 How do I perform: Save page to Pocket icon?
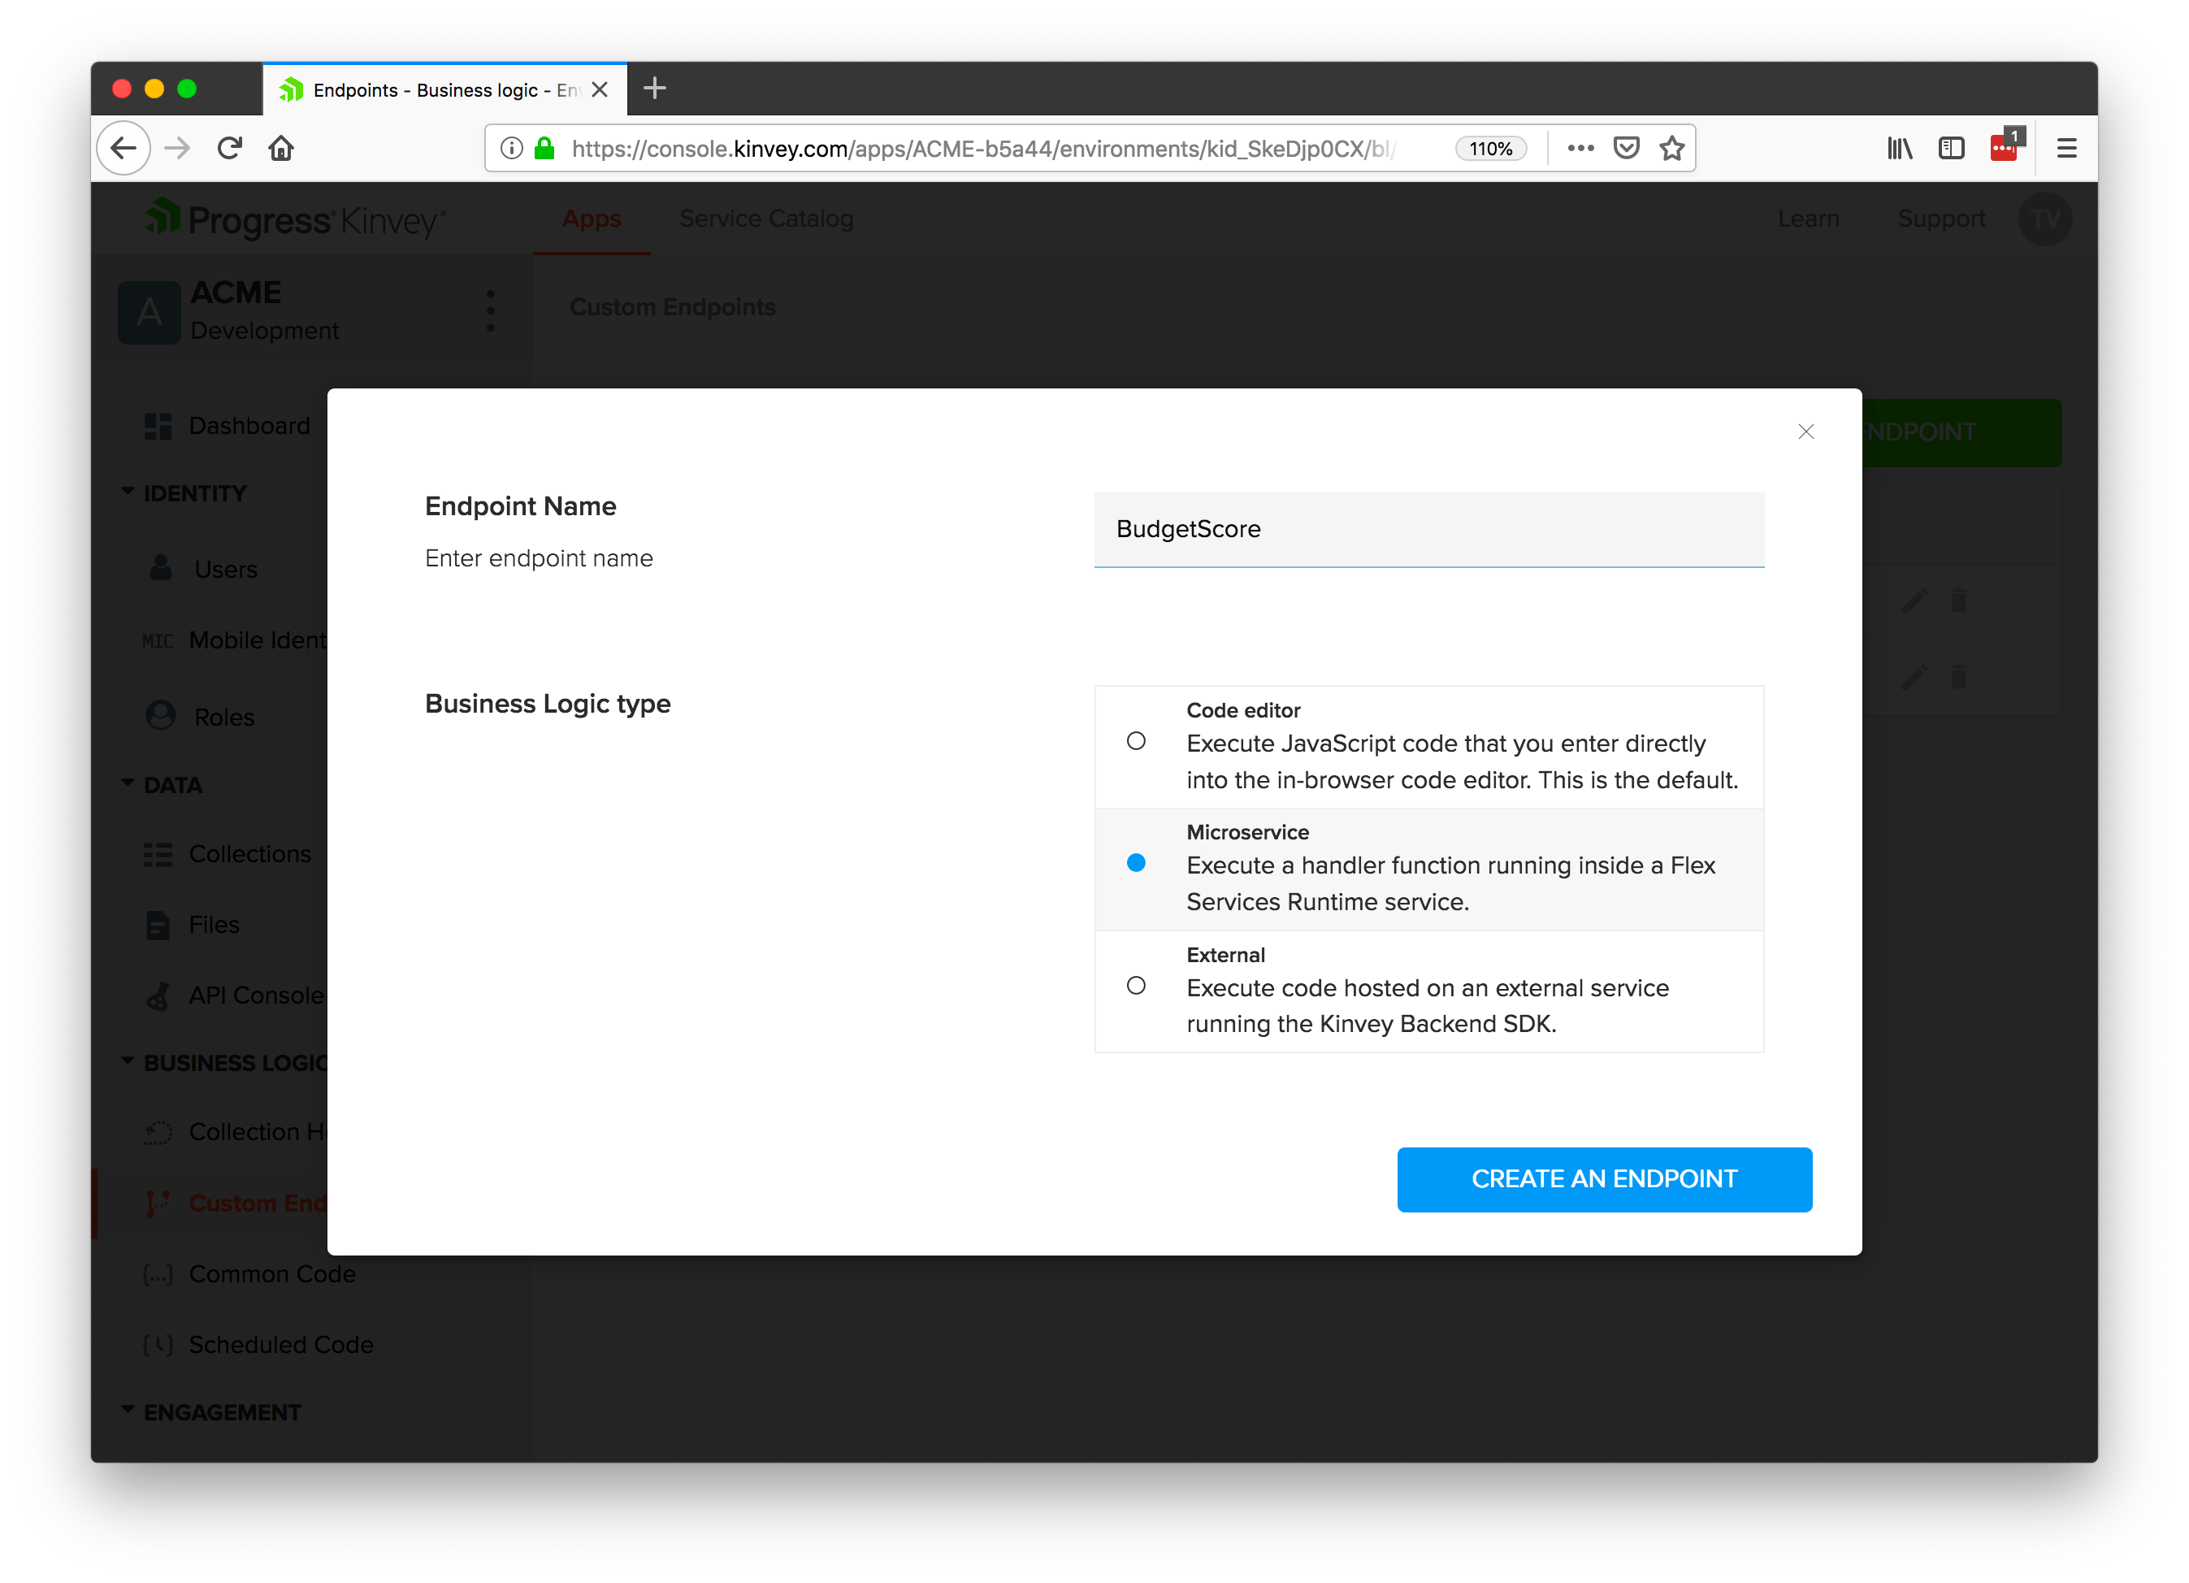[x=1626, y=148]
